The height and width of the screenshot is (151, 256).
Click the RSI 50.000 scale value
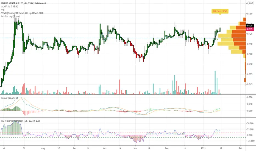(250, 124)
